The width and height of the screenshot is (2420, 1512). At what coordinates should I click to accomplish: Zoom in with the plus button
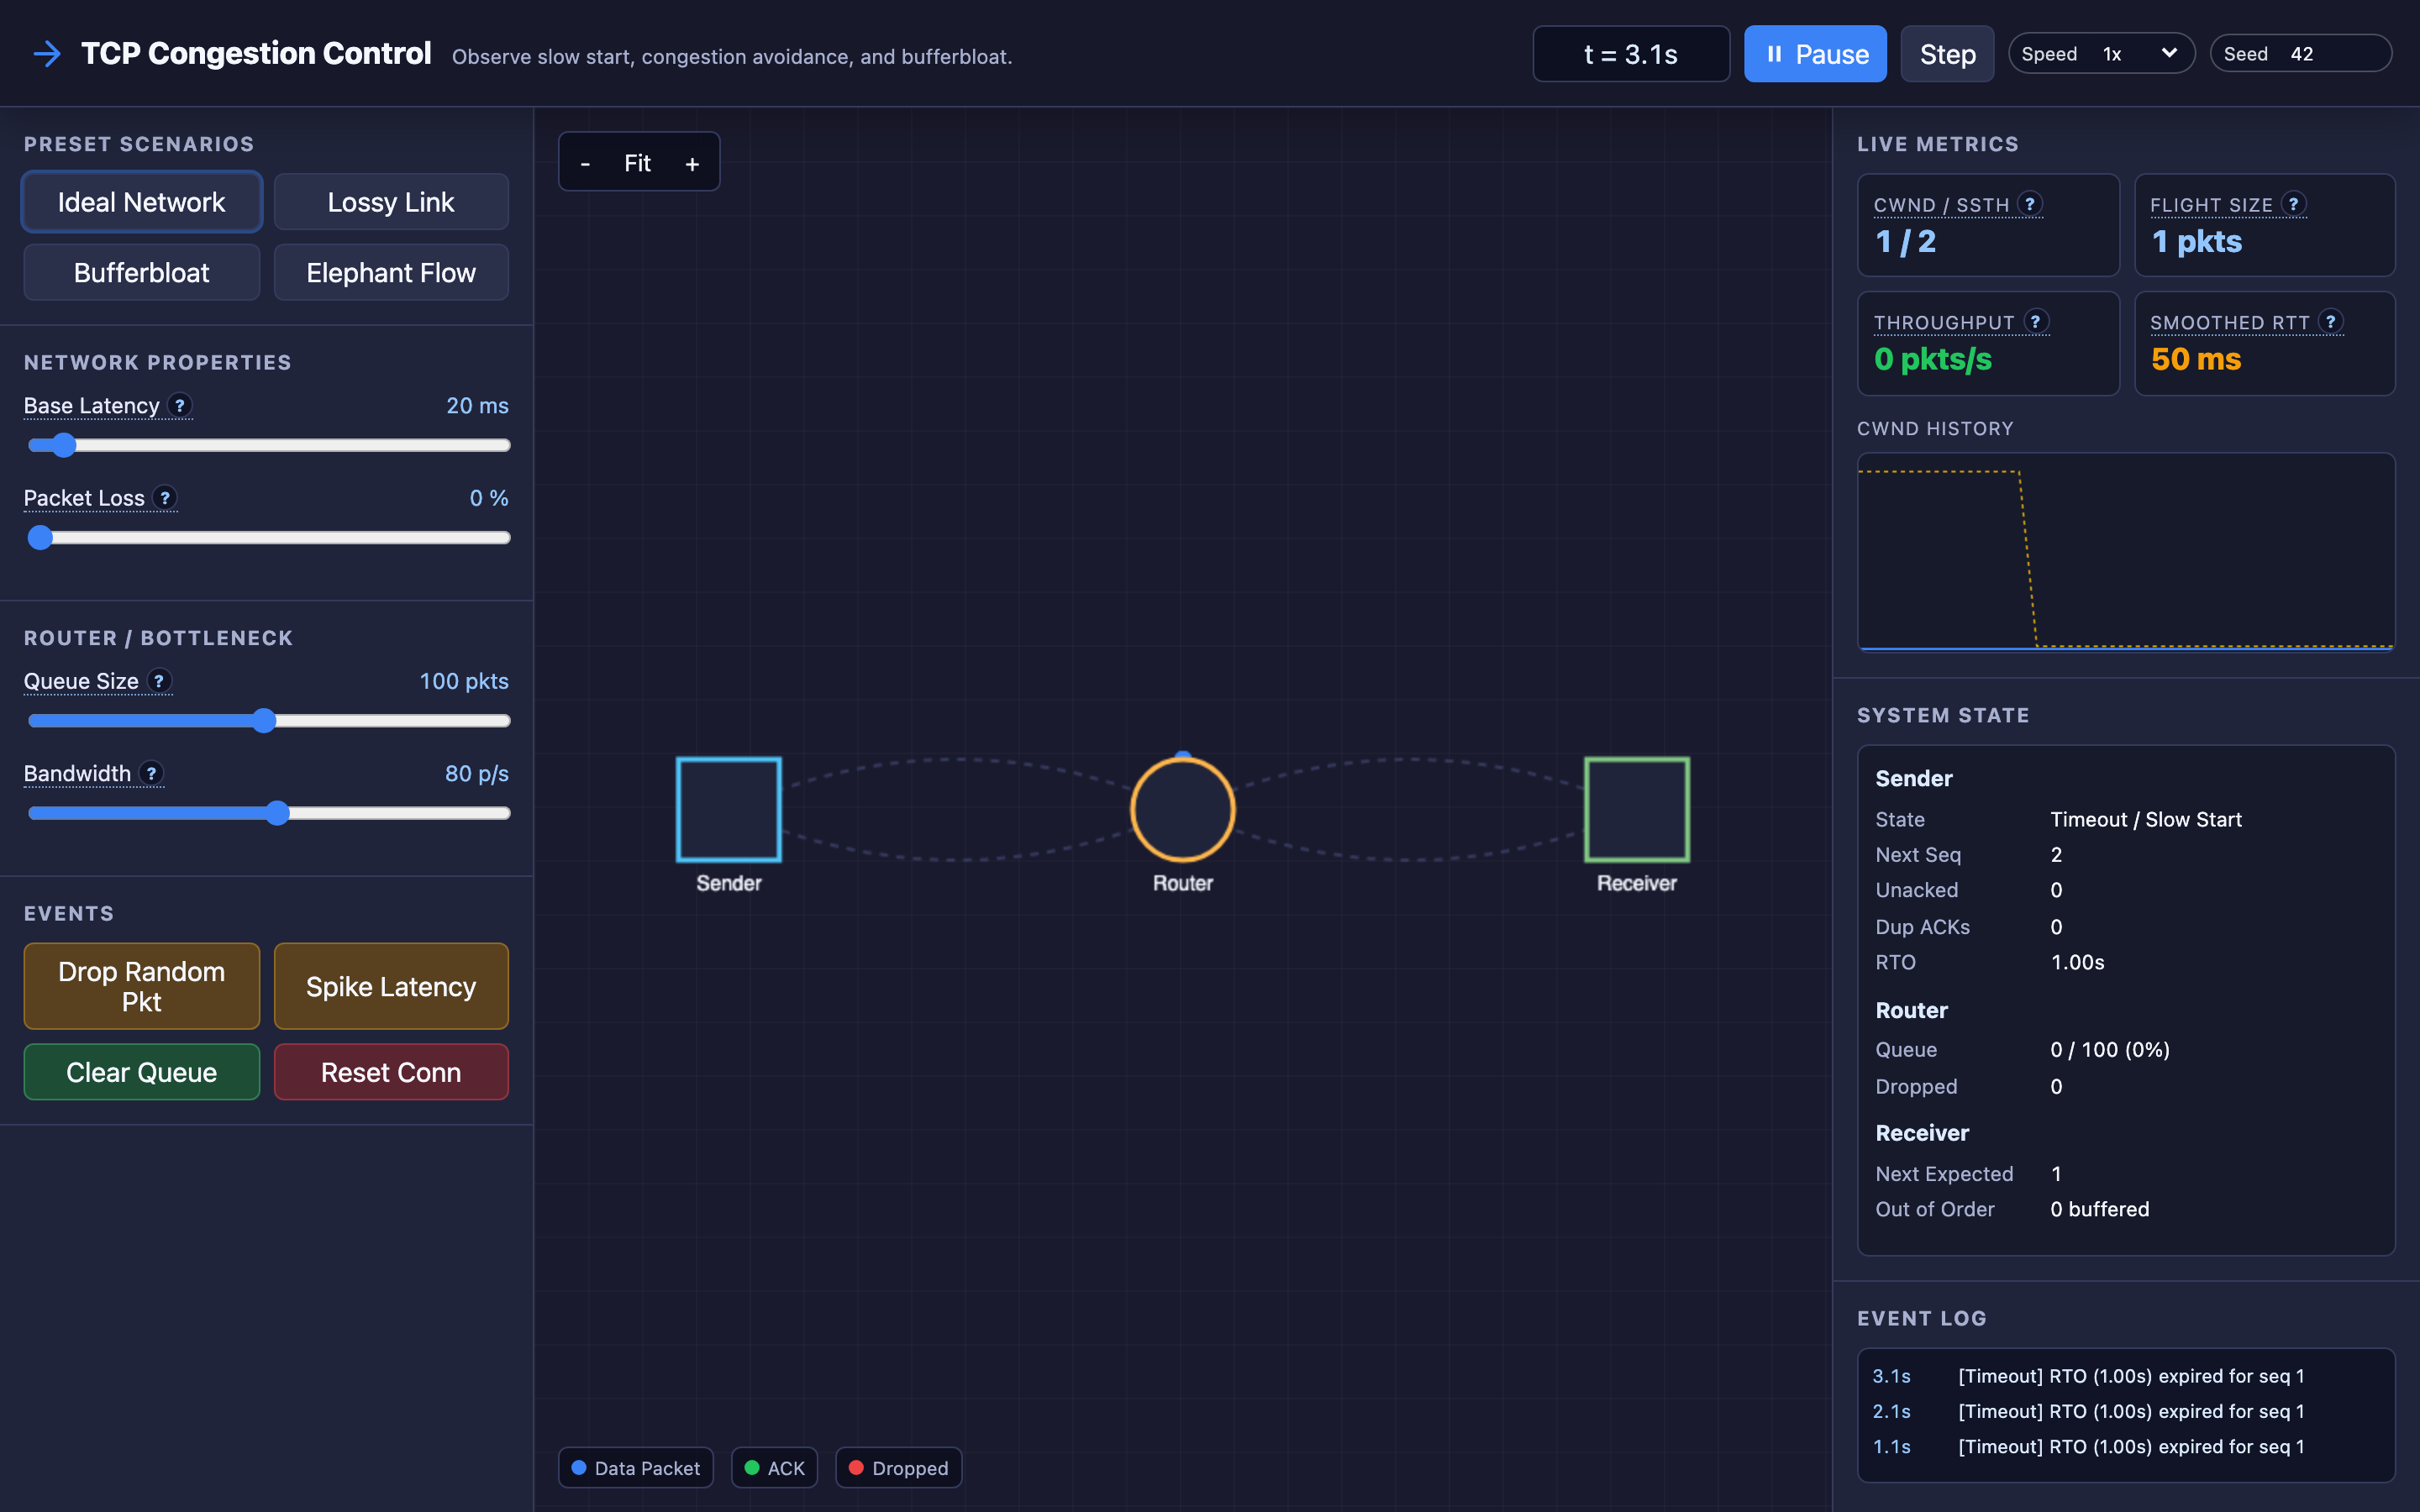[692, 163]
